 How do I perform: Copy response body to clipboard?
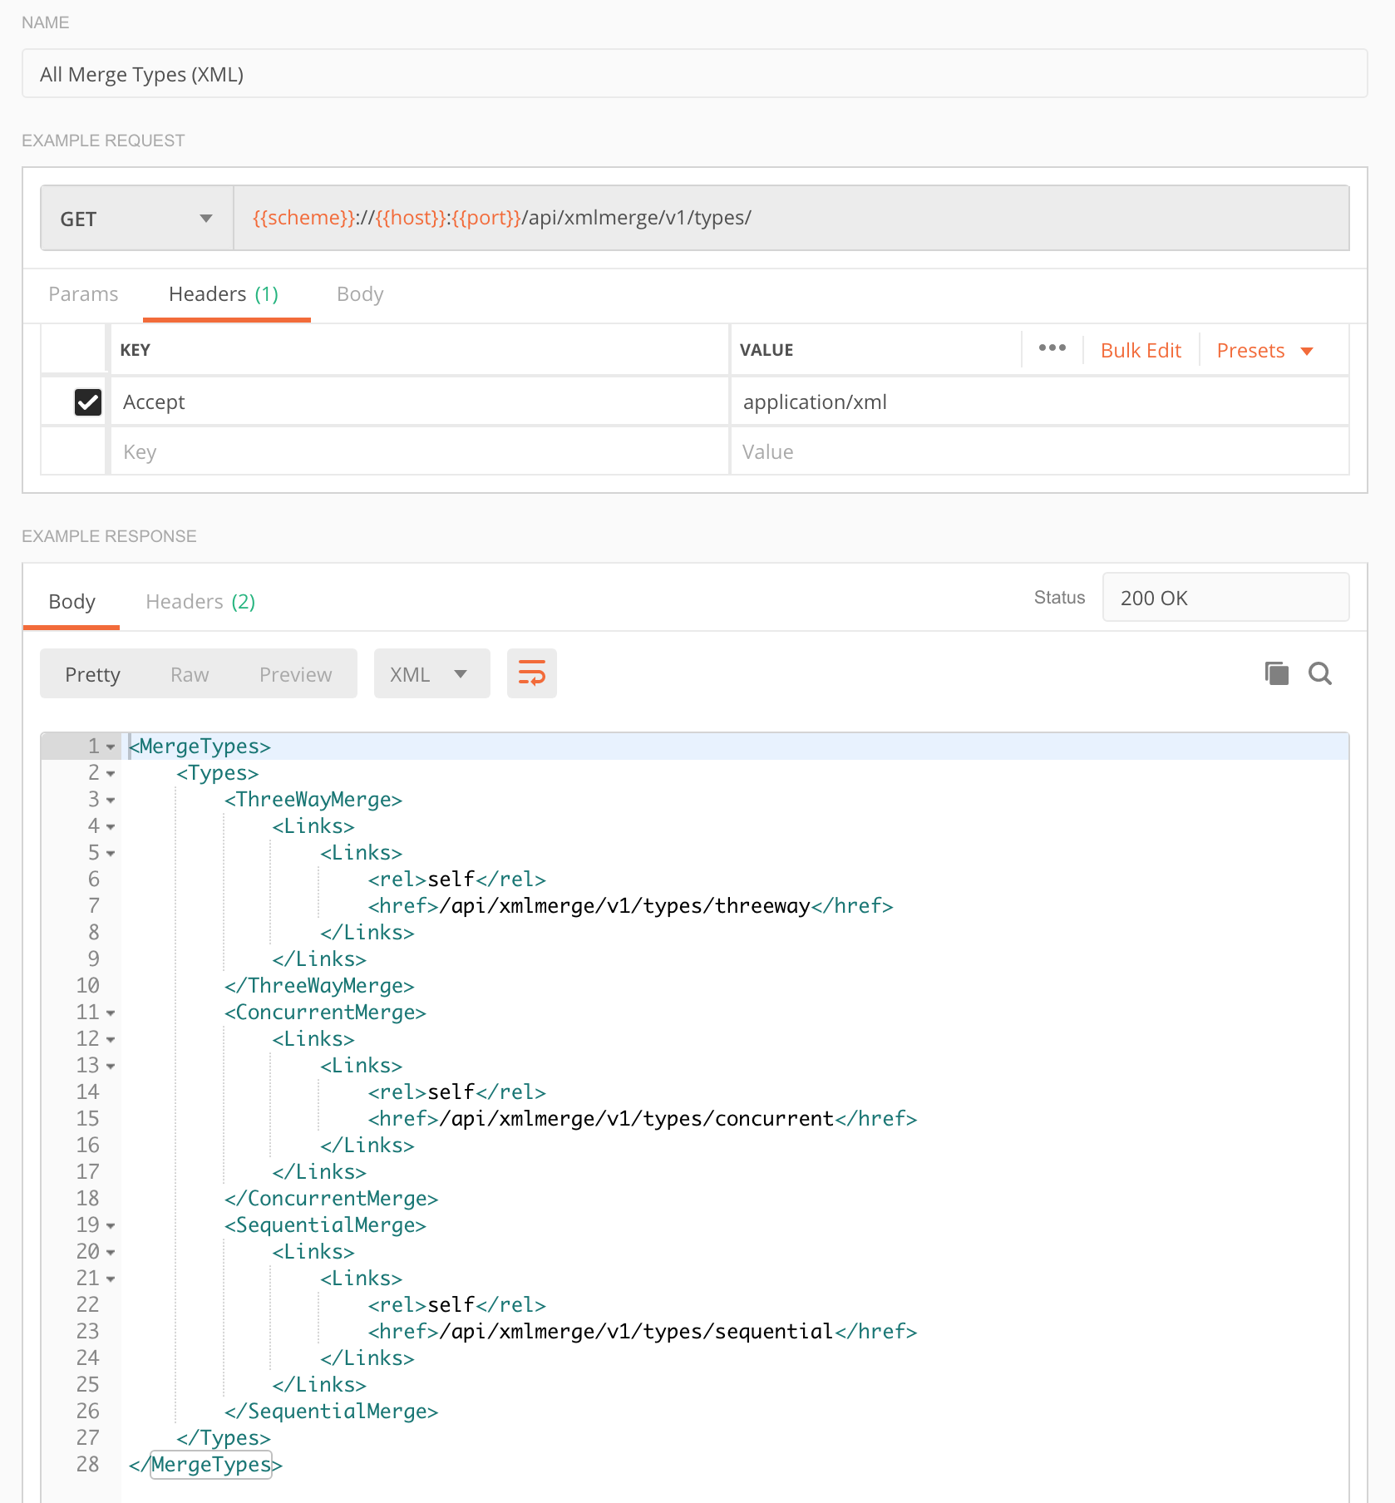[1276, 673]
